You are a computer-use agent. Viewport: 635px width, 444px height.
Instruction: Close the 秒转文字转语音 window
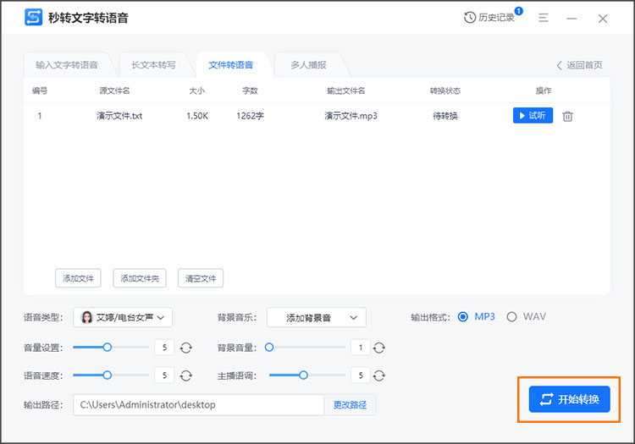coord(603,19)
